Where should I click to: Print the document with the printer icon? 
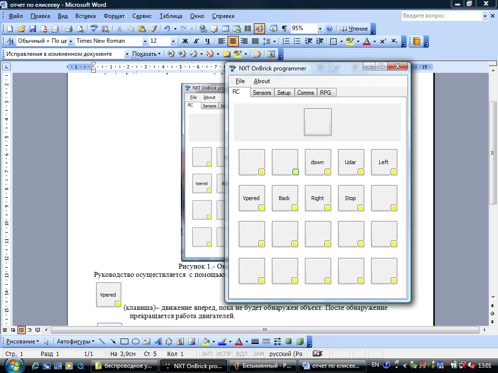click(69, 29)
